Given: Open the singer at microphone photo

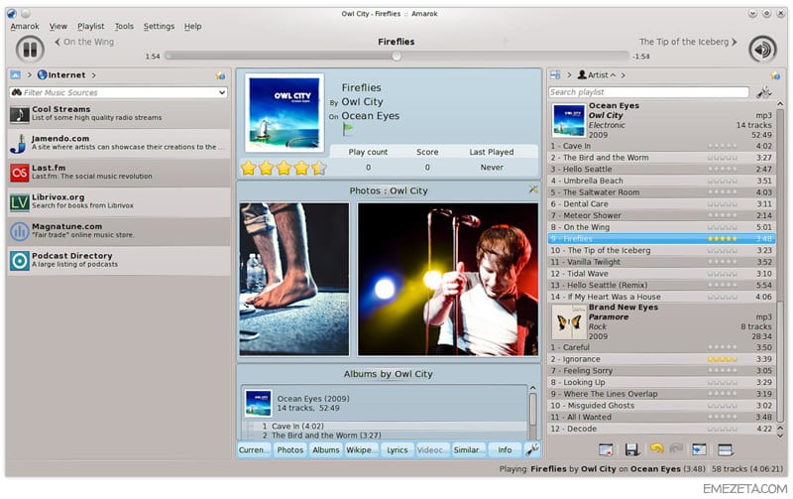Looking at the screenshot, I should [x=448, y=280].
